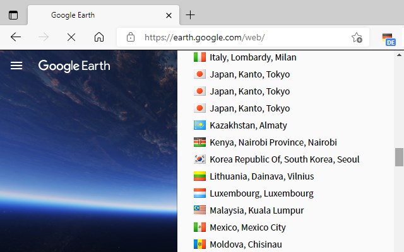404x252 pixels.
Task: Select Luxembourg, Luxembourg location
Action: [261, 193]
